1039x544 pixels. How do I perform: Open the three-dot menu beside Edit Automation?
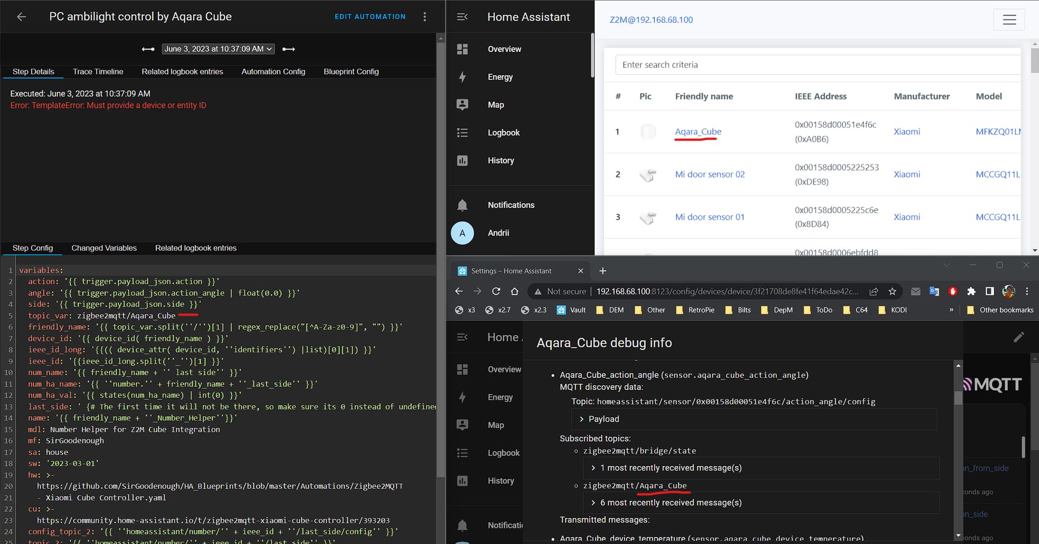pos(425,17)
